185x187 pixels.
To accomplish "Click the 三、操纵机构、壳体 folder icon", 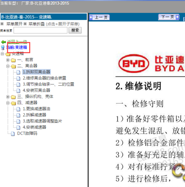I will tap(13, 97).
